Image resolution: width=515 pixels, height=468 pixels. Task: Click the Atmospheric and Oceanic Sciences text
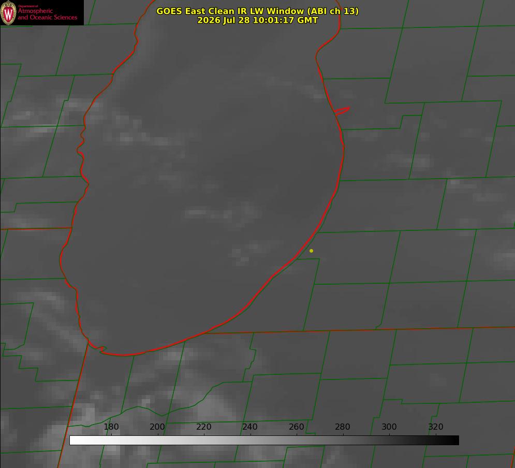point(47,14)
